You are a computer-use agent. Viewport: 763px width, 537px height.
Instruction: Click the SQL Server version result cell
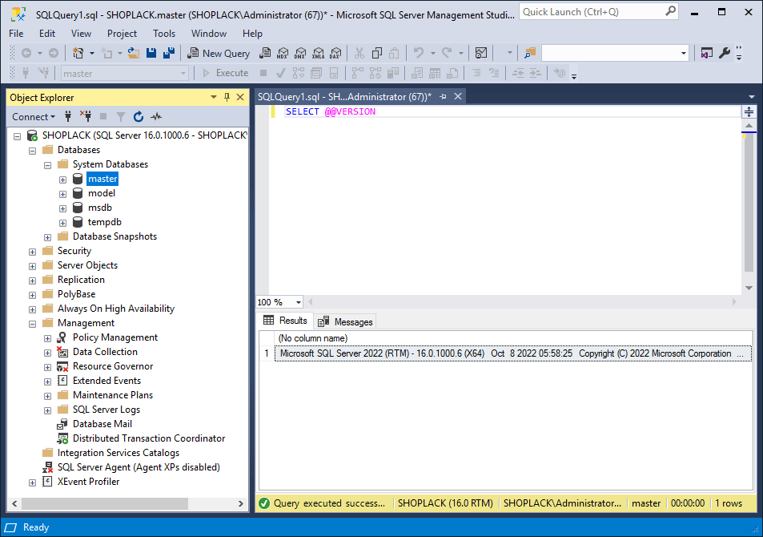513,353
